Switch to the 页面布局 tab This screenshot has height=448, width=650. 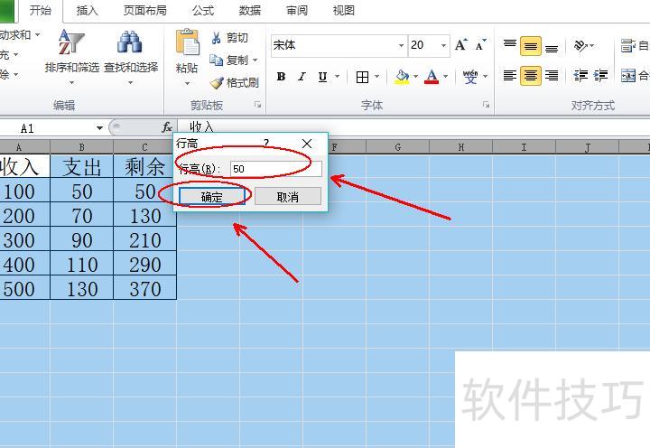[x=145, y=10]
